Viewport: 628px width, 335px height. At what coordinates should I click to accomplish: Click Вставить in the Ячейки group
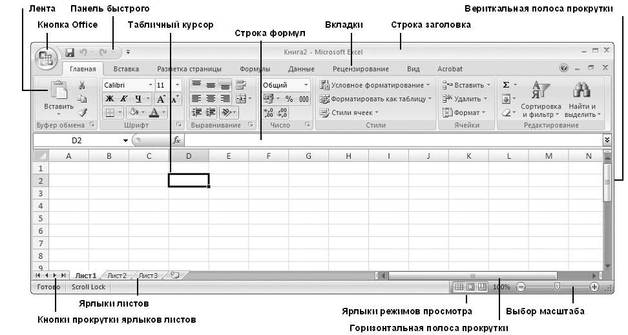click(466, 85)
